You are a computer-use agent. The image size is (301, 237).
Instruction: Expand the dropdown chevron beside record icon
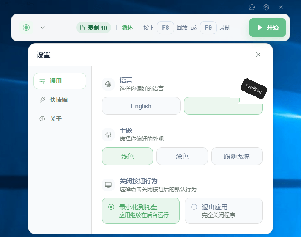coord(43,28)
